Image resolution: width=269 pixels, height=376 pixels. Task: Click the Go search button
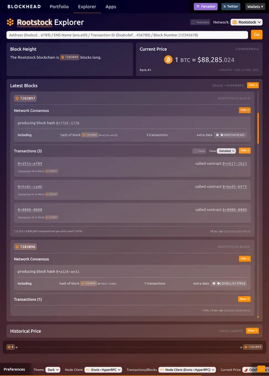pos(256,34)
